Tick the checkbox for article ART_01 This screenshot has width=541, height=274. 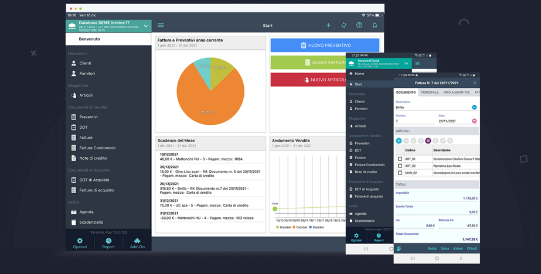click(400, 159)
